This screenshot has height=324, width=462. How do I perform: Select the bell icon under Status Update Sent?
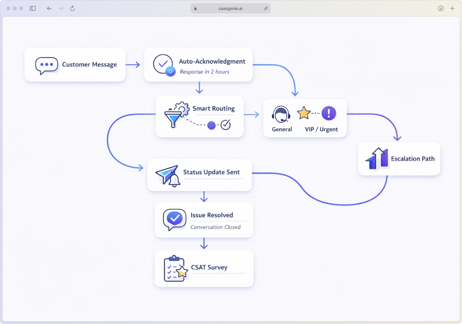(174, 181)
